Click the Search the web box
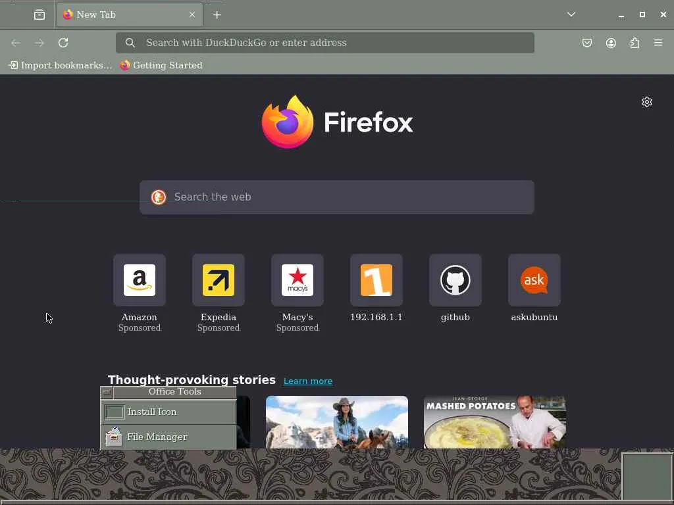Image resolution: width=674 pixels, height=505 pixels. 337,197
